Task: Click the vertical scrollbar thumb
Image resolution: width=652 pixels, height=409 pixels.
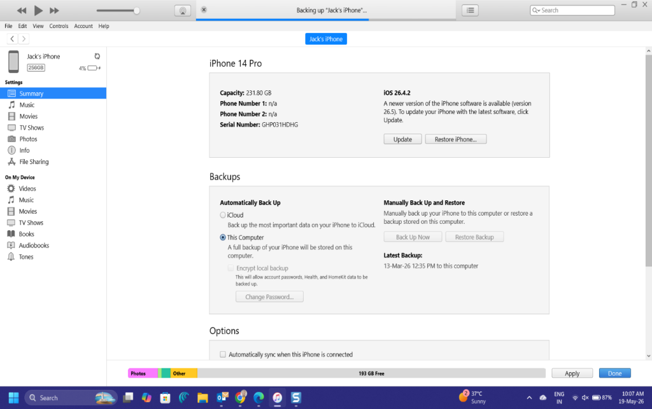Action: point(649,161)
